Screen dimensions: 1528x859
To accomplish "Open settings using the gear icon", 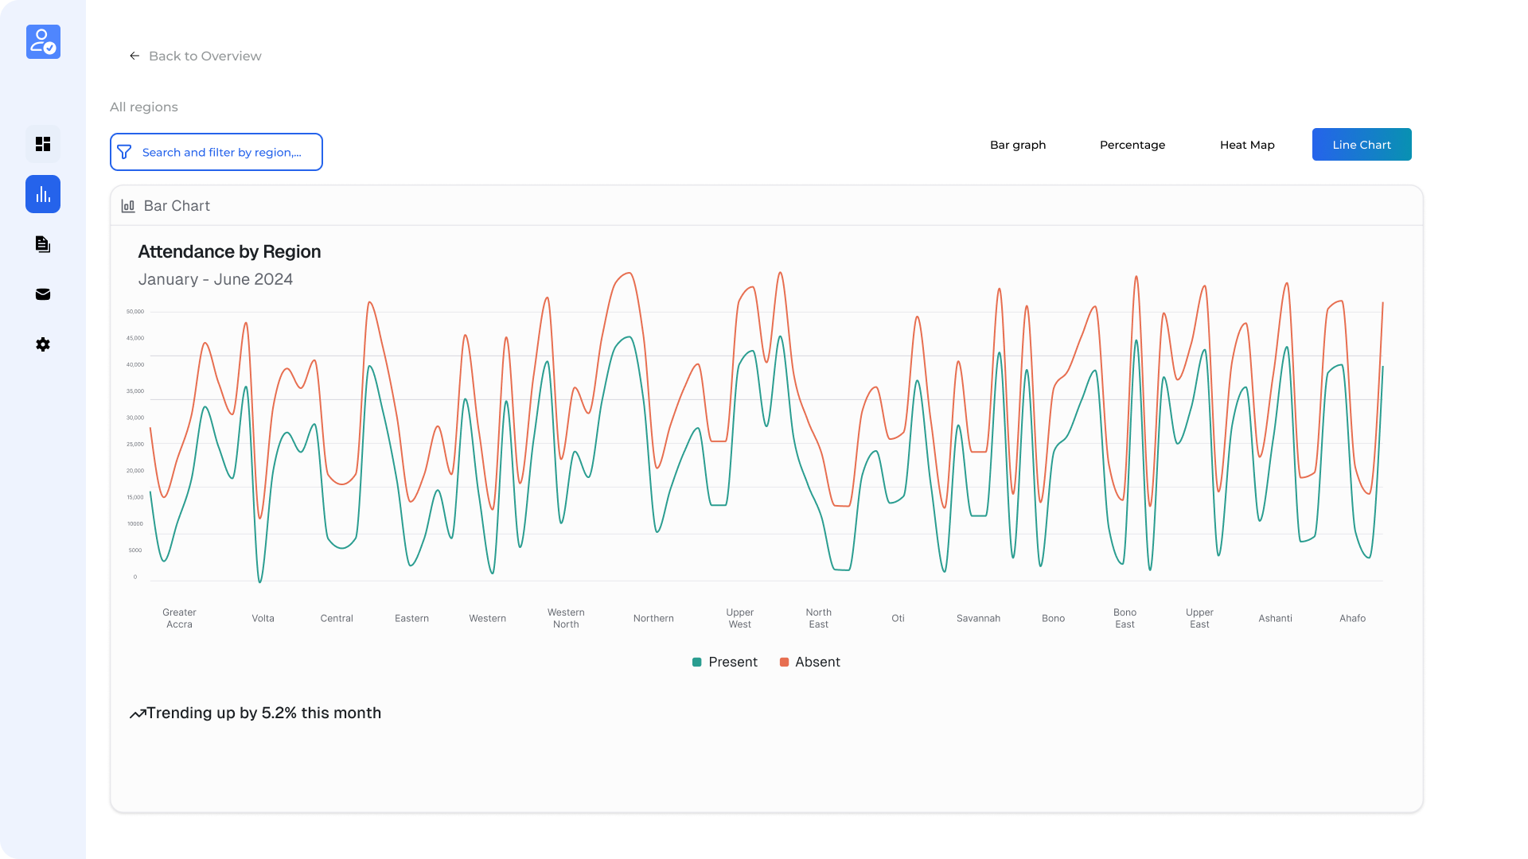I will (x=42, y=344).
